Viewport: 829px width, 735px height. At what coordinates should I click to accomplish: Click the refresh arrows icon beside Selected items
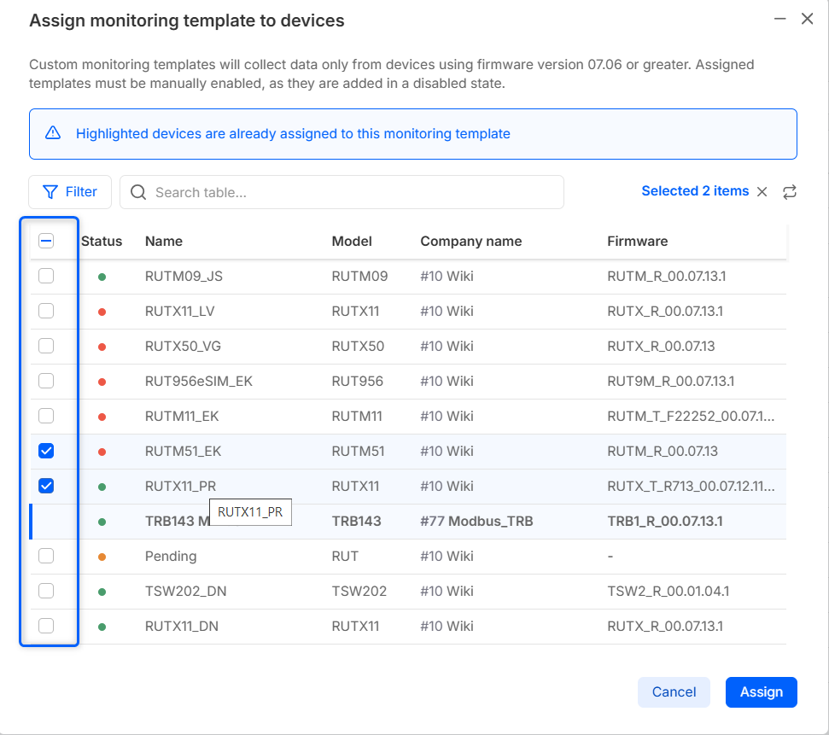[x=790, y=192]
